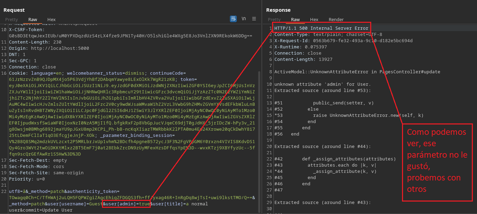Toggle non-printable characters (\n) display
This screenshot has height=214, width=477.
click(x=244, y=19)
